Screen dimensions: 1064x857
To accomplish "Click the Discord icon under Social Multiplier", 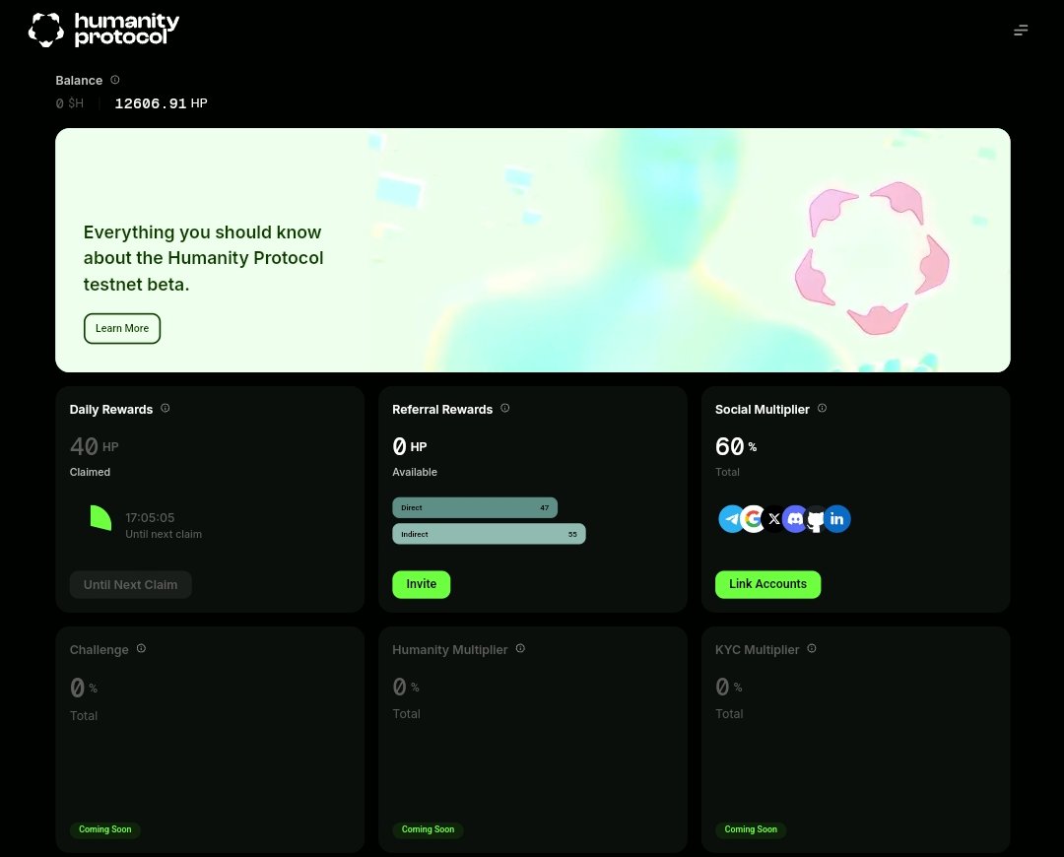I will tap(795, 519).
